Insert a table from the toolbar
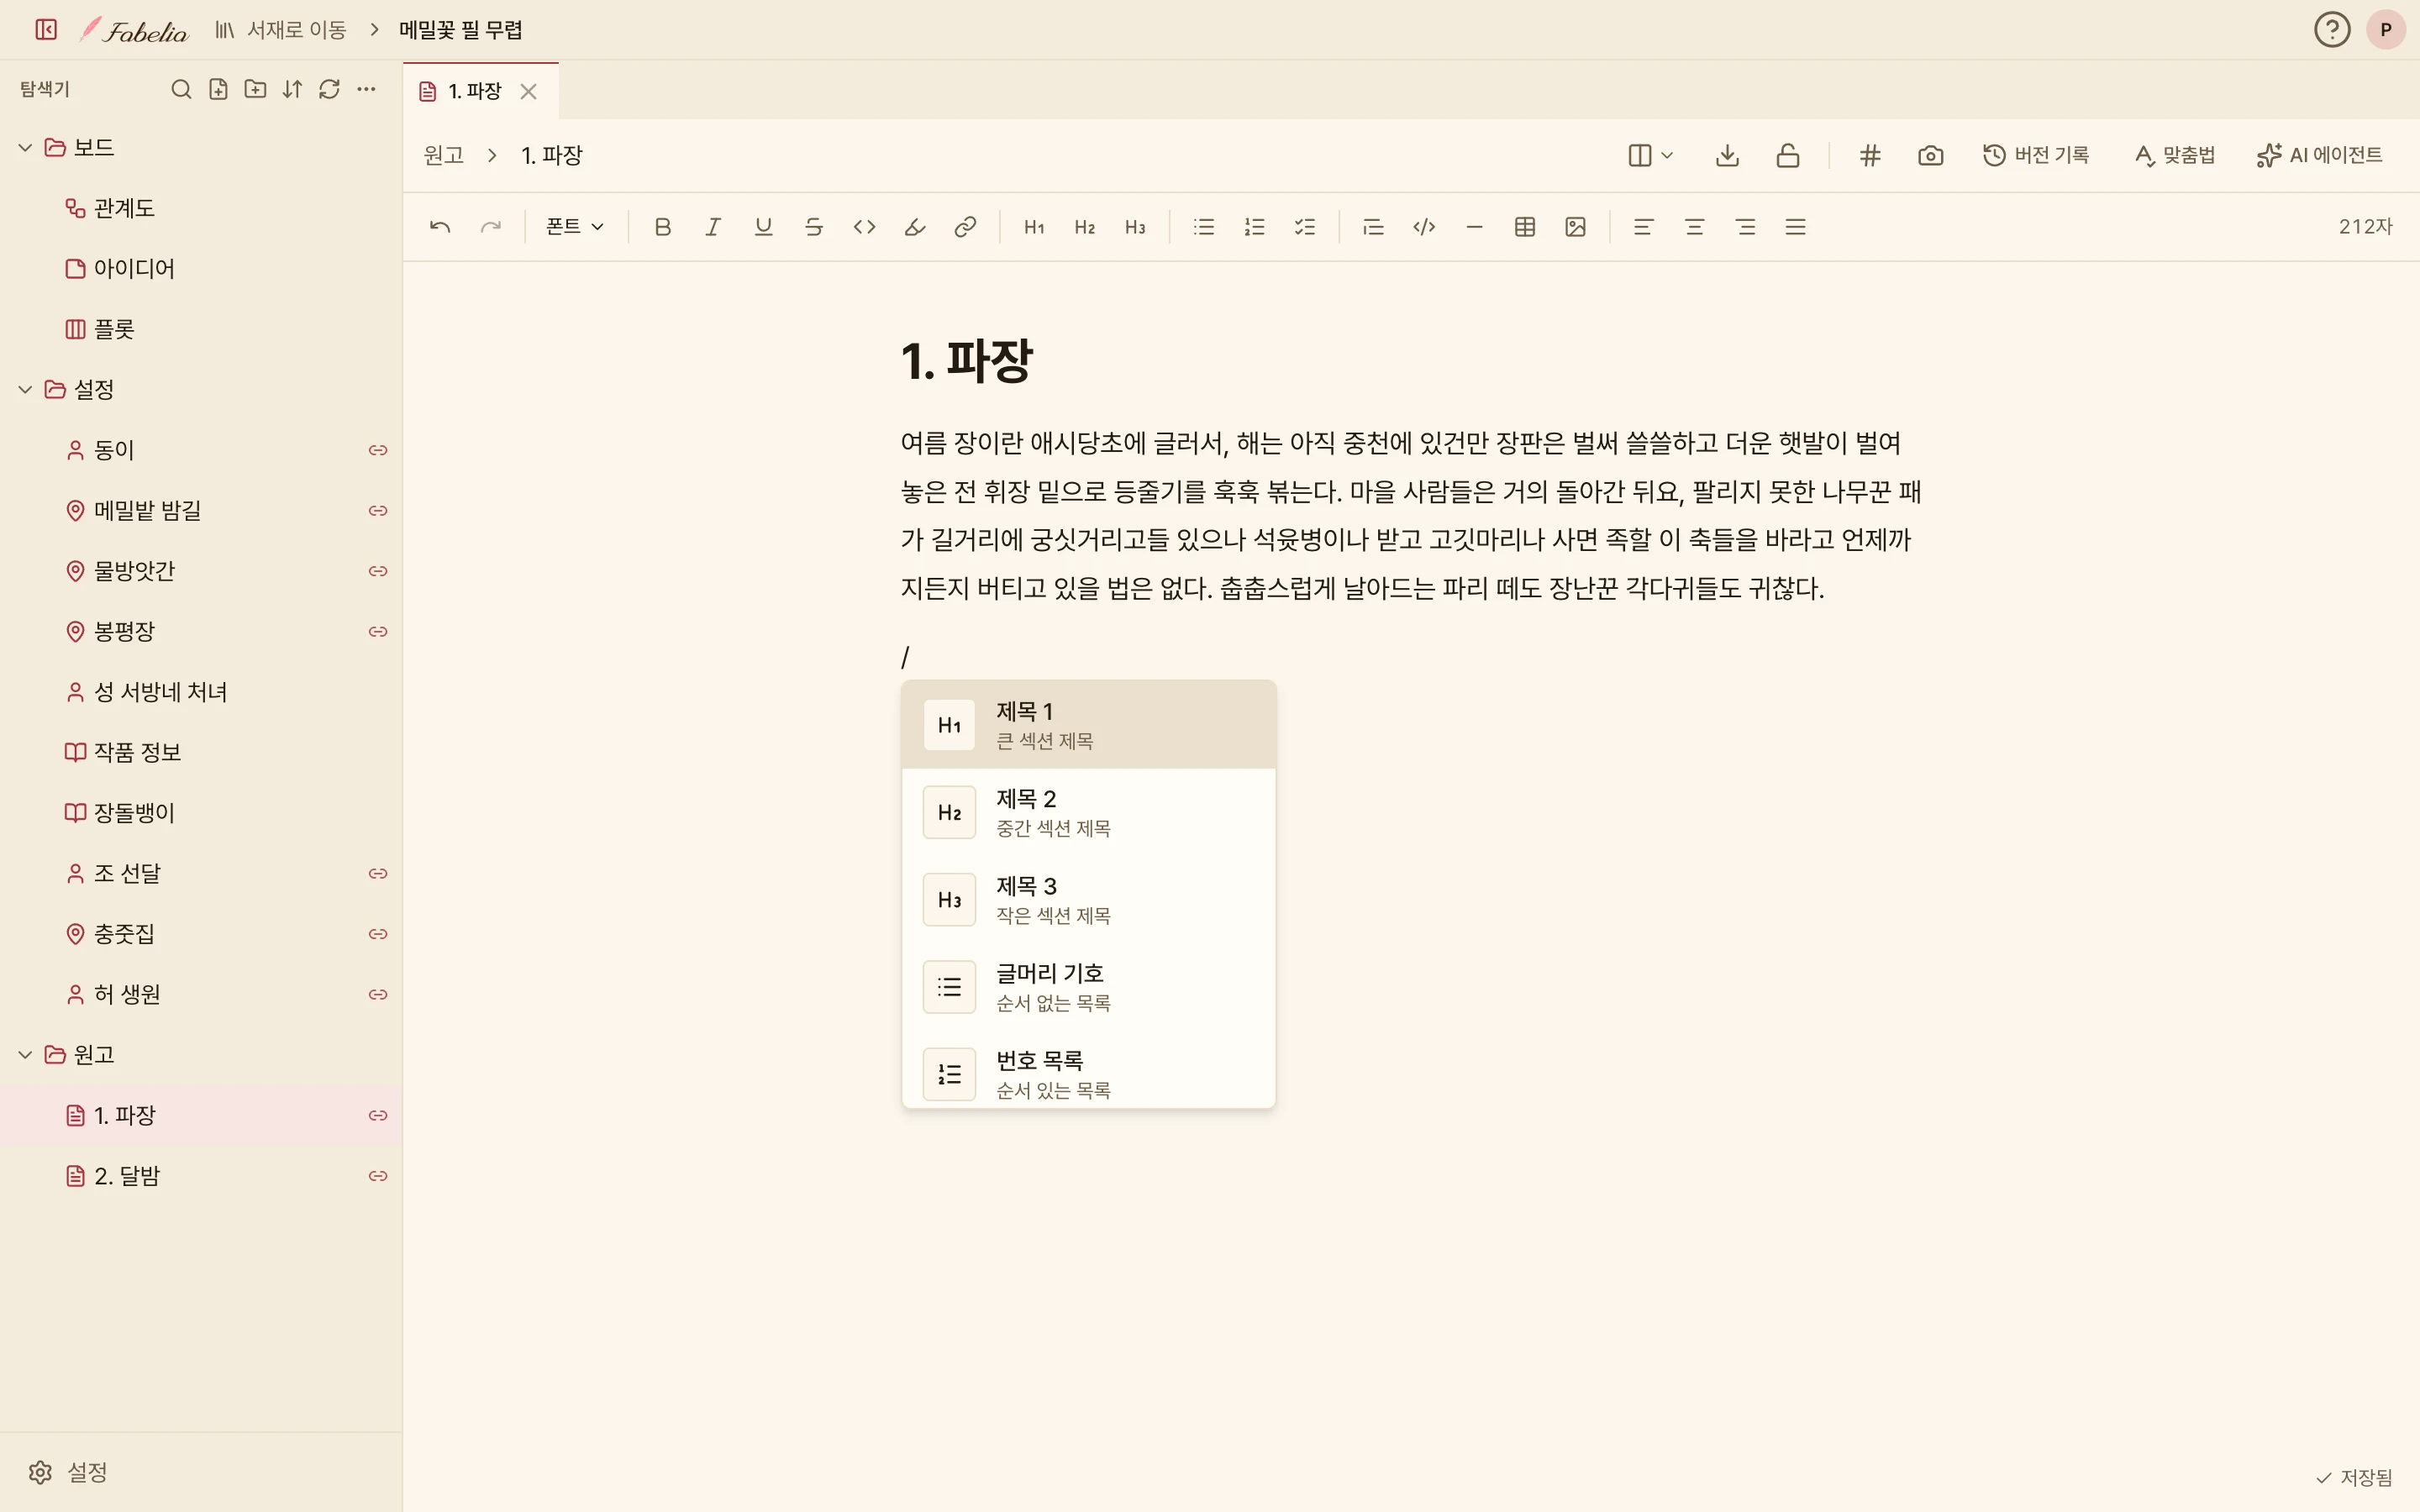The image size is (2420, 1512). (x=1524, y=227)
